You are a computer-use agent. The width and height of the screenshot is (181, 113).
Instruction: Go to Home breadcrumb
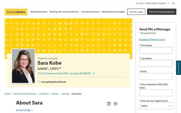tap(8, 94)
